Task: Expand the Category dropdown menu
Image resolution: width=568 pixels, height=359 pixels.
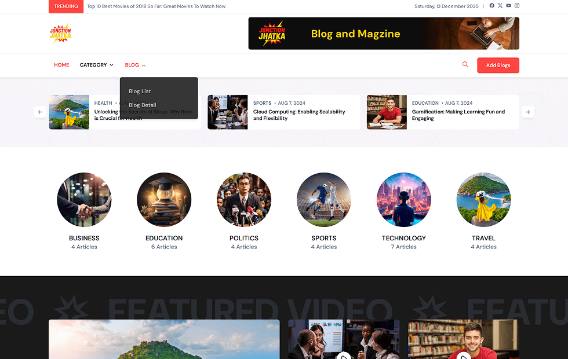Action: 96,65
